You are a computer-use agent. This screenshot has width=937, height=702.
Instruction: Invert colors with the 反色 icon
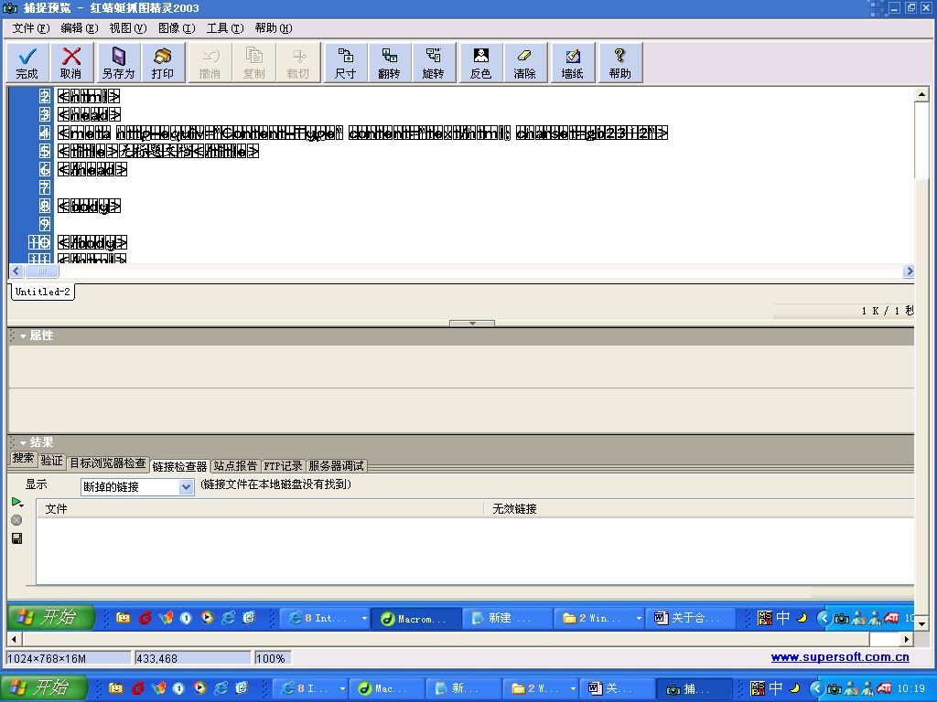(x=480, y=62)
